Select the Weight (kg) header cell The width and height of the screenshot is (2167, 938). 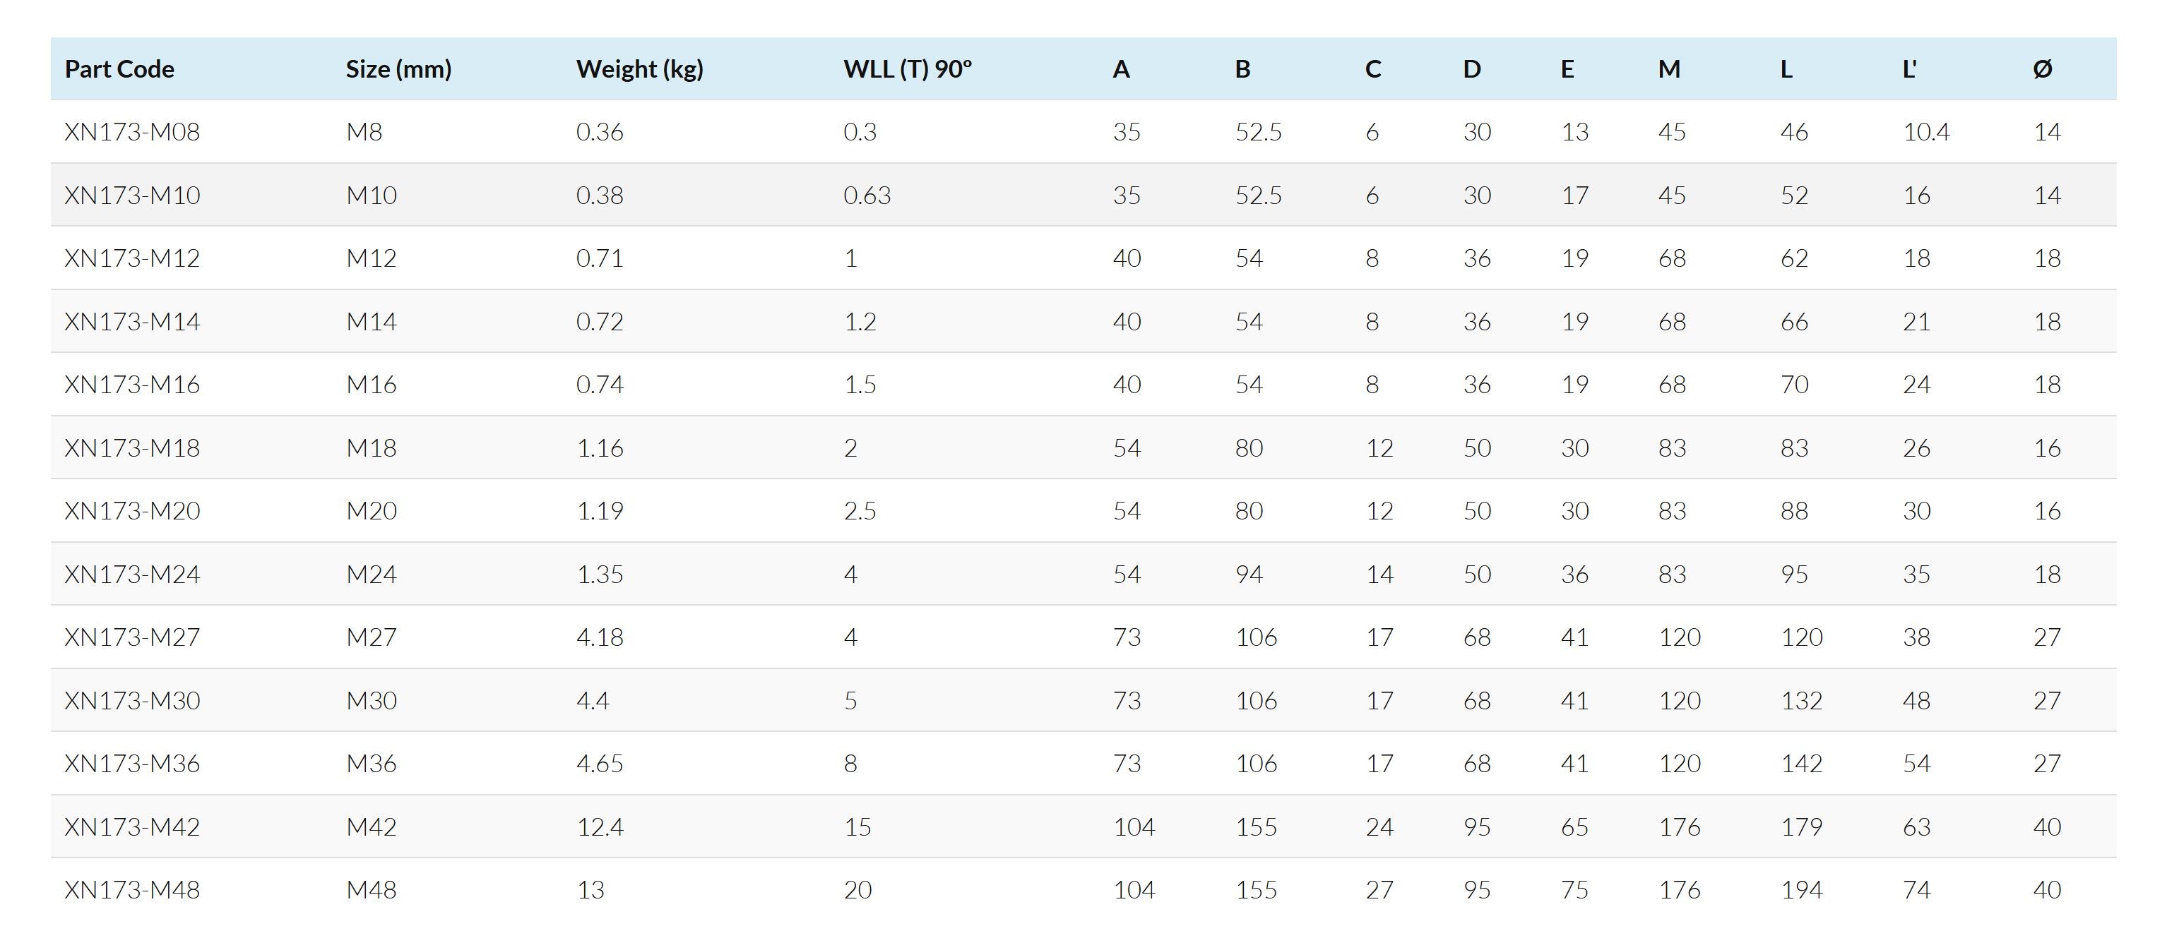[639, 69]
